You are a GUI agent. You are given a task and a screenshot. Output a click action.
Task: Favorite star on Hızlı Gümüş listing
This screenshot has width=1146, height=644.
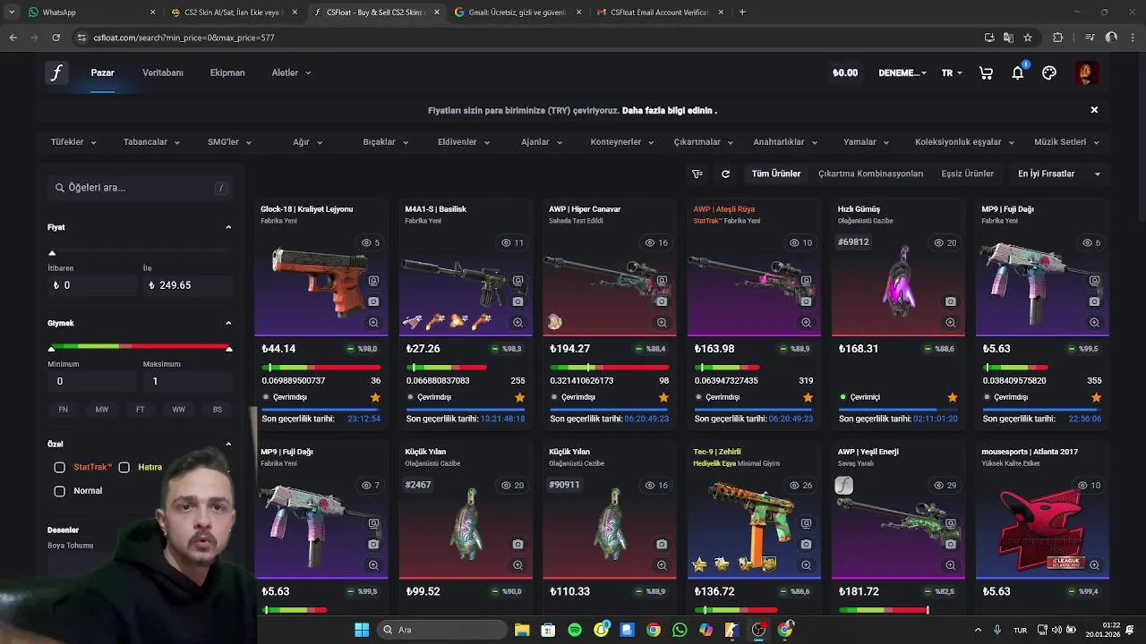952,397
